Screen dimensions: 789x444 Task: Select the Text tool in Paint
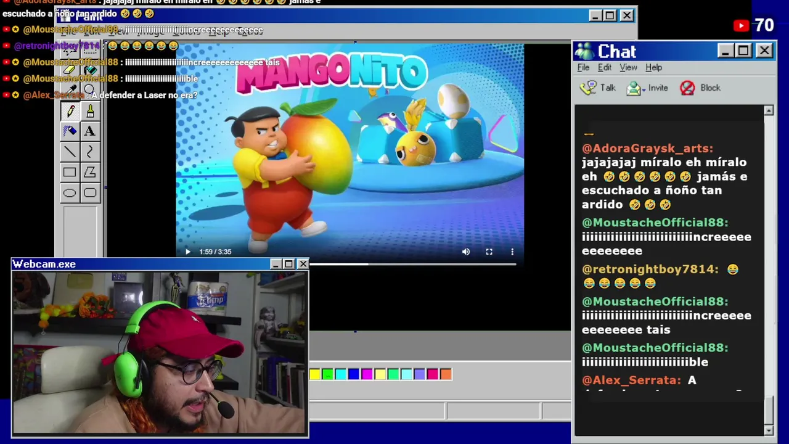click(x=90, y=131)
